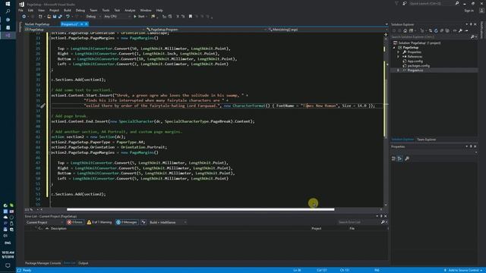Open the Help menu

(159, 10)
